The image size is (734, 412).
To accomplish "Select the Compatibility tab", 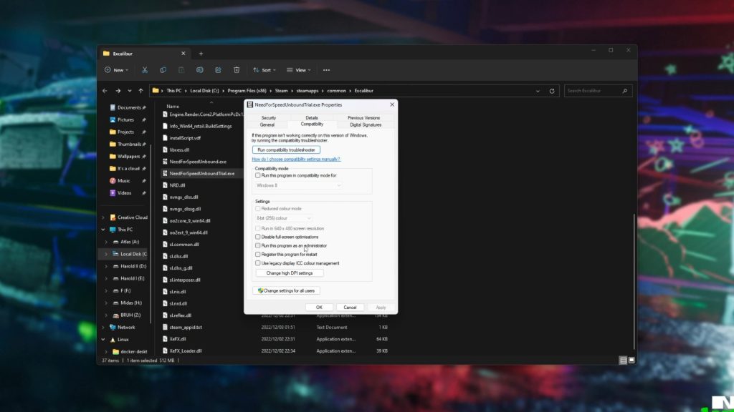I will tap(312, 124).
